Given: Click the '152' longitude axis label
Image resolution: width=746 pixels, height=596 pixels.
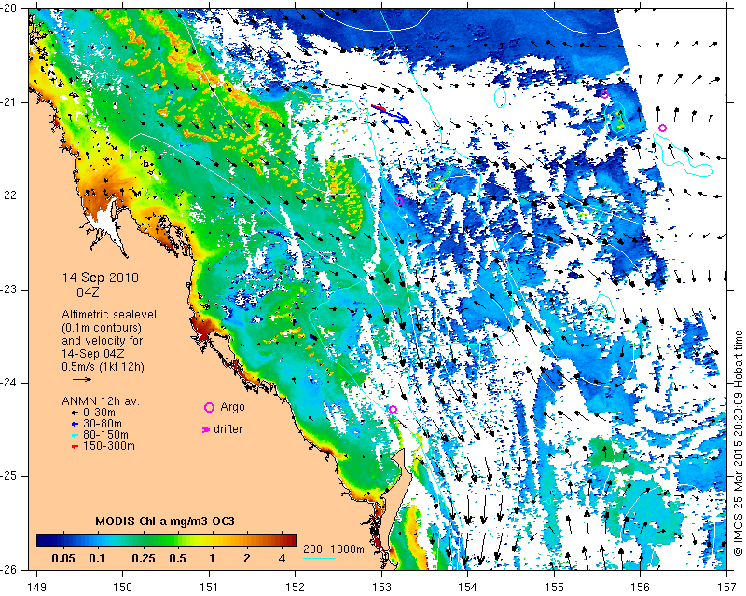Looking at the screenshot, I should pyautogui.click(x=296, y=588).
